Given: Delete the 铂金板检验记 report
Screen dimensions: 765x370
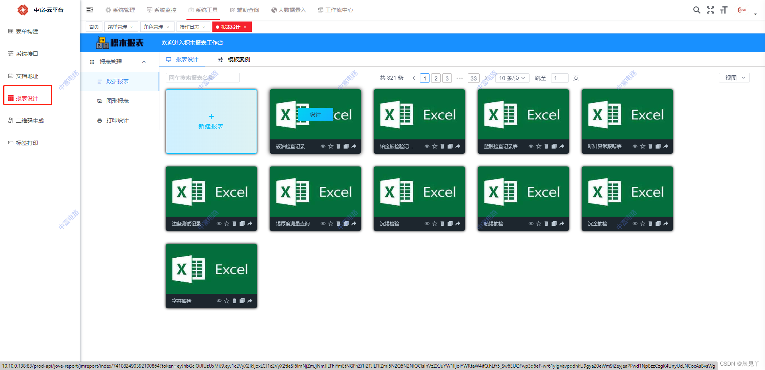Looking at the screenshot, I should (442, 146).
